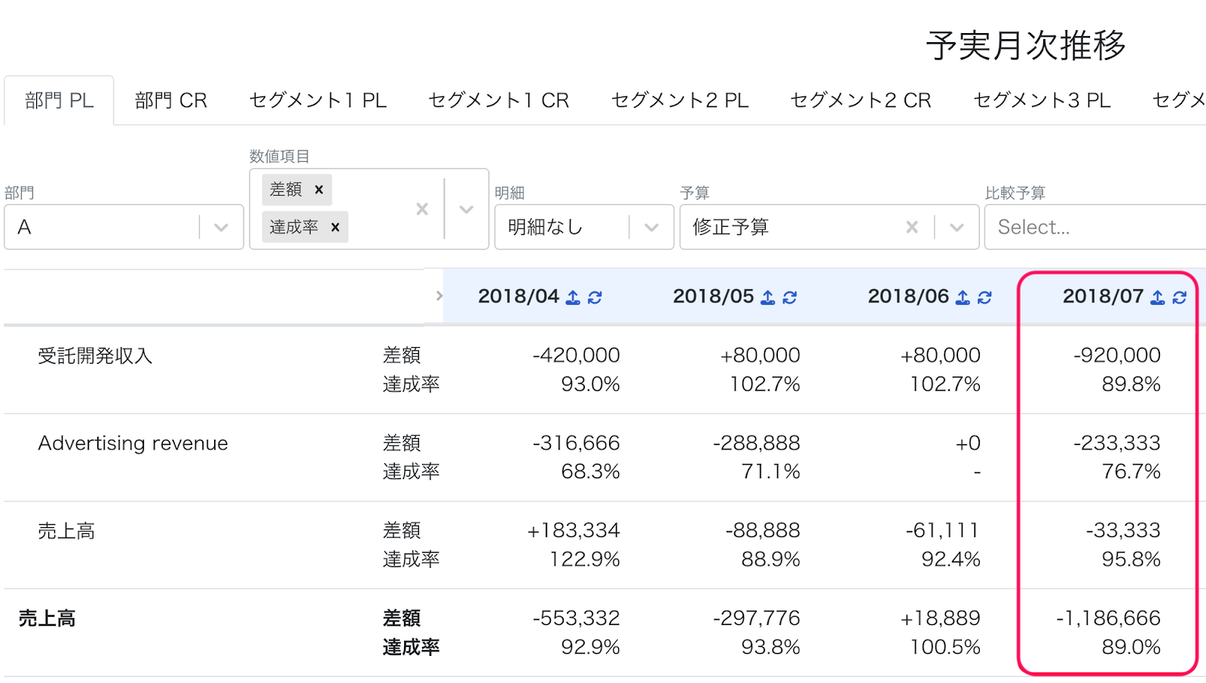This screenshot has width=1206, height=683.
Task: Click the -288,888 cell
Action: 757,443
